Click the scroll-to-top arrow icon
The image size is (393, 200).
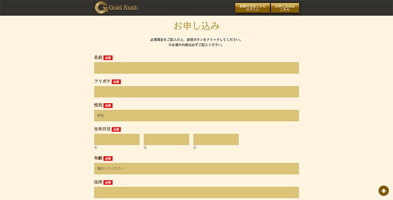point(384,191)
